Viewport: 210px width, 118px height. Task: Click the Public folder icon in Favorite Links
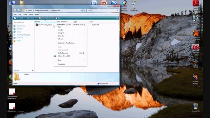click(x=15, y=41)
